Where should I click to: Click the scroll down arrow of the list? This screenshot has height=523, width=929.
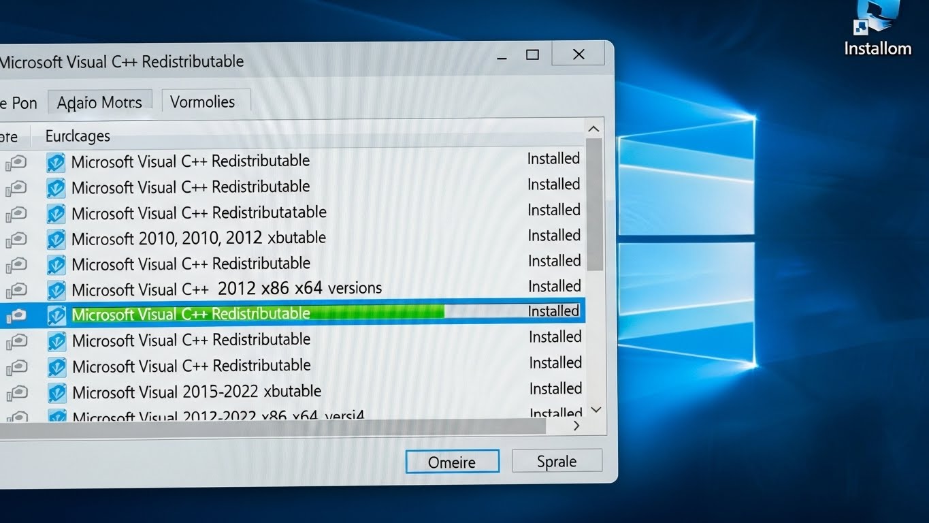[596, 410]
